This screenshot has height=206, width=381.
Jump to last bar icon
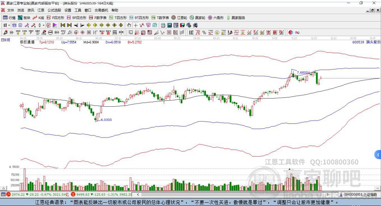pos(69,25)
